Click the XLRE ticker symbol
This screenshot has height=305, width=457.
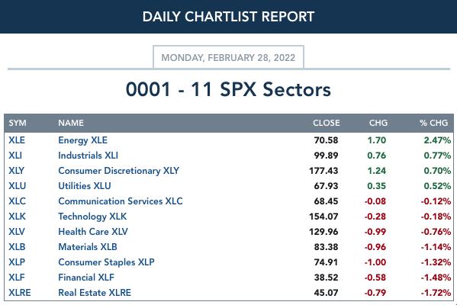pos(20,293)
